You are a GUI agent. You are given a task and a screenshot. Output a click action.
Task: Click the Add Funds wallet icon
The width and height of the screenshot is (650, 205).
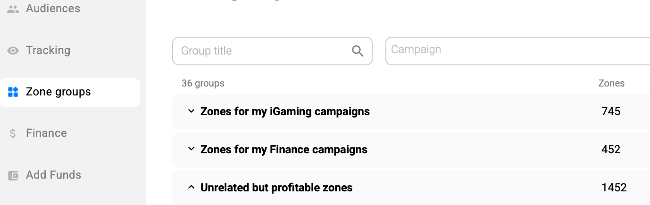click(x=13, y=175)
